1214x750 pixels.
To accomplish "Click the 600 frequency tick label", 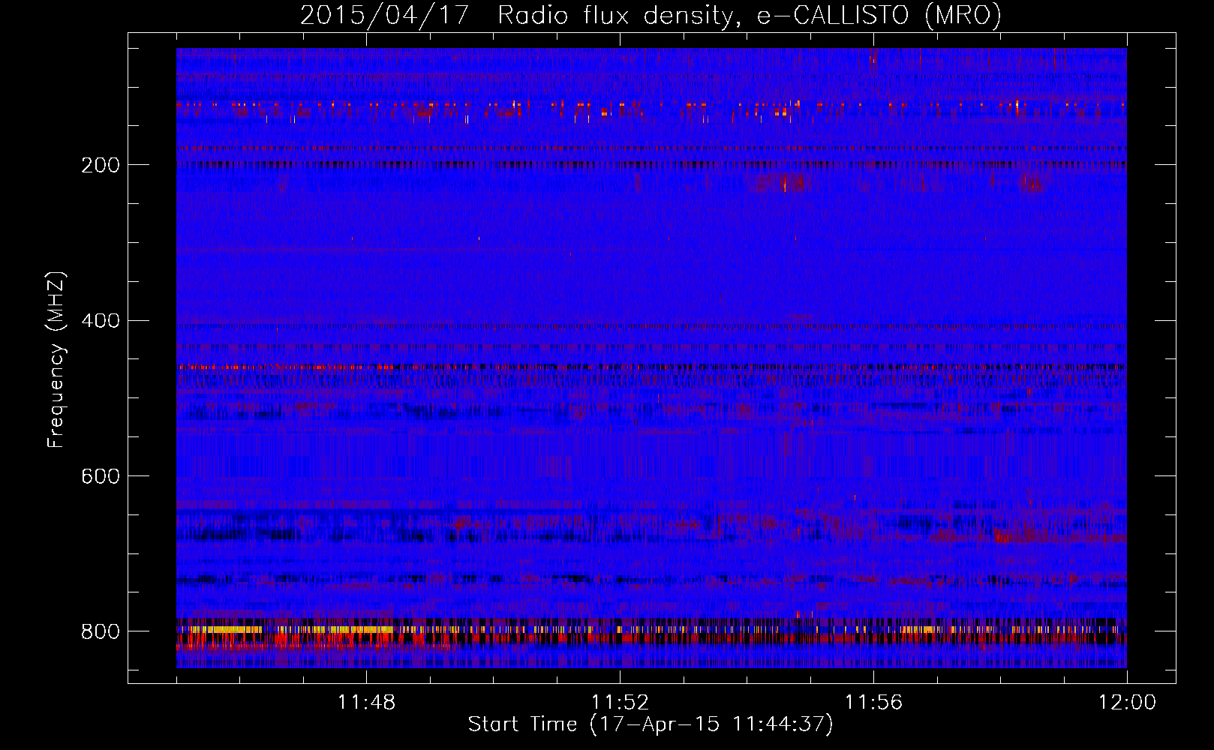I will point(100,477).
